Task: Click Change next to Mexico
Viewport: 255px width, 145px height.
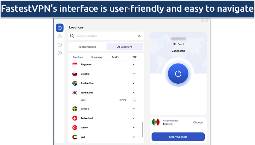Action: click(x=198, y=123)
